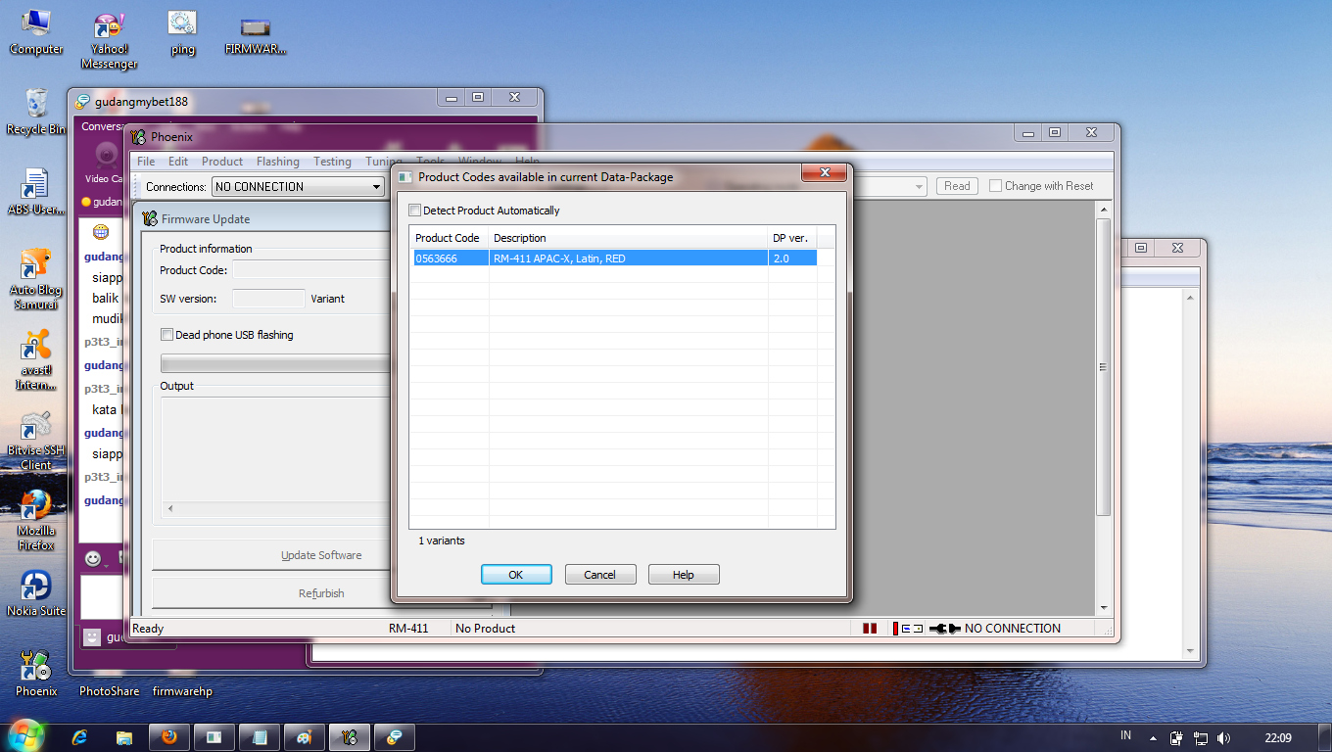Click emoticon smiley button in messenger window
Image resolution: width=1332 pixels, height=752 pixels.
[x=93, y=558]
